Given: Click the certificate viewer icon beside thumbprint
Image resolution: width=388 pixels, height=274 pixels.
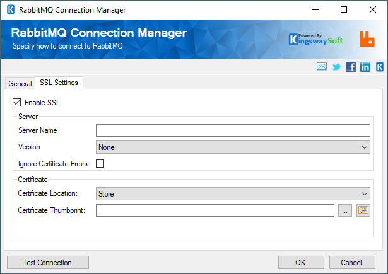Looking at the screenshot, I should (363, 210).
